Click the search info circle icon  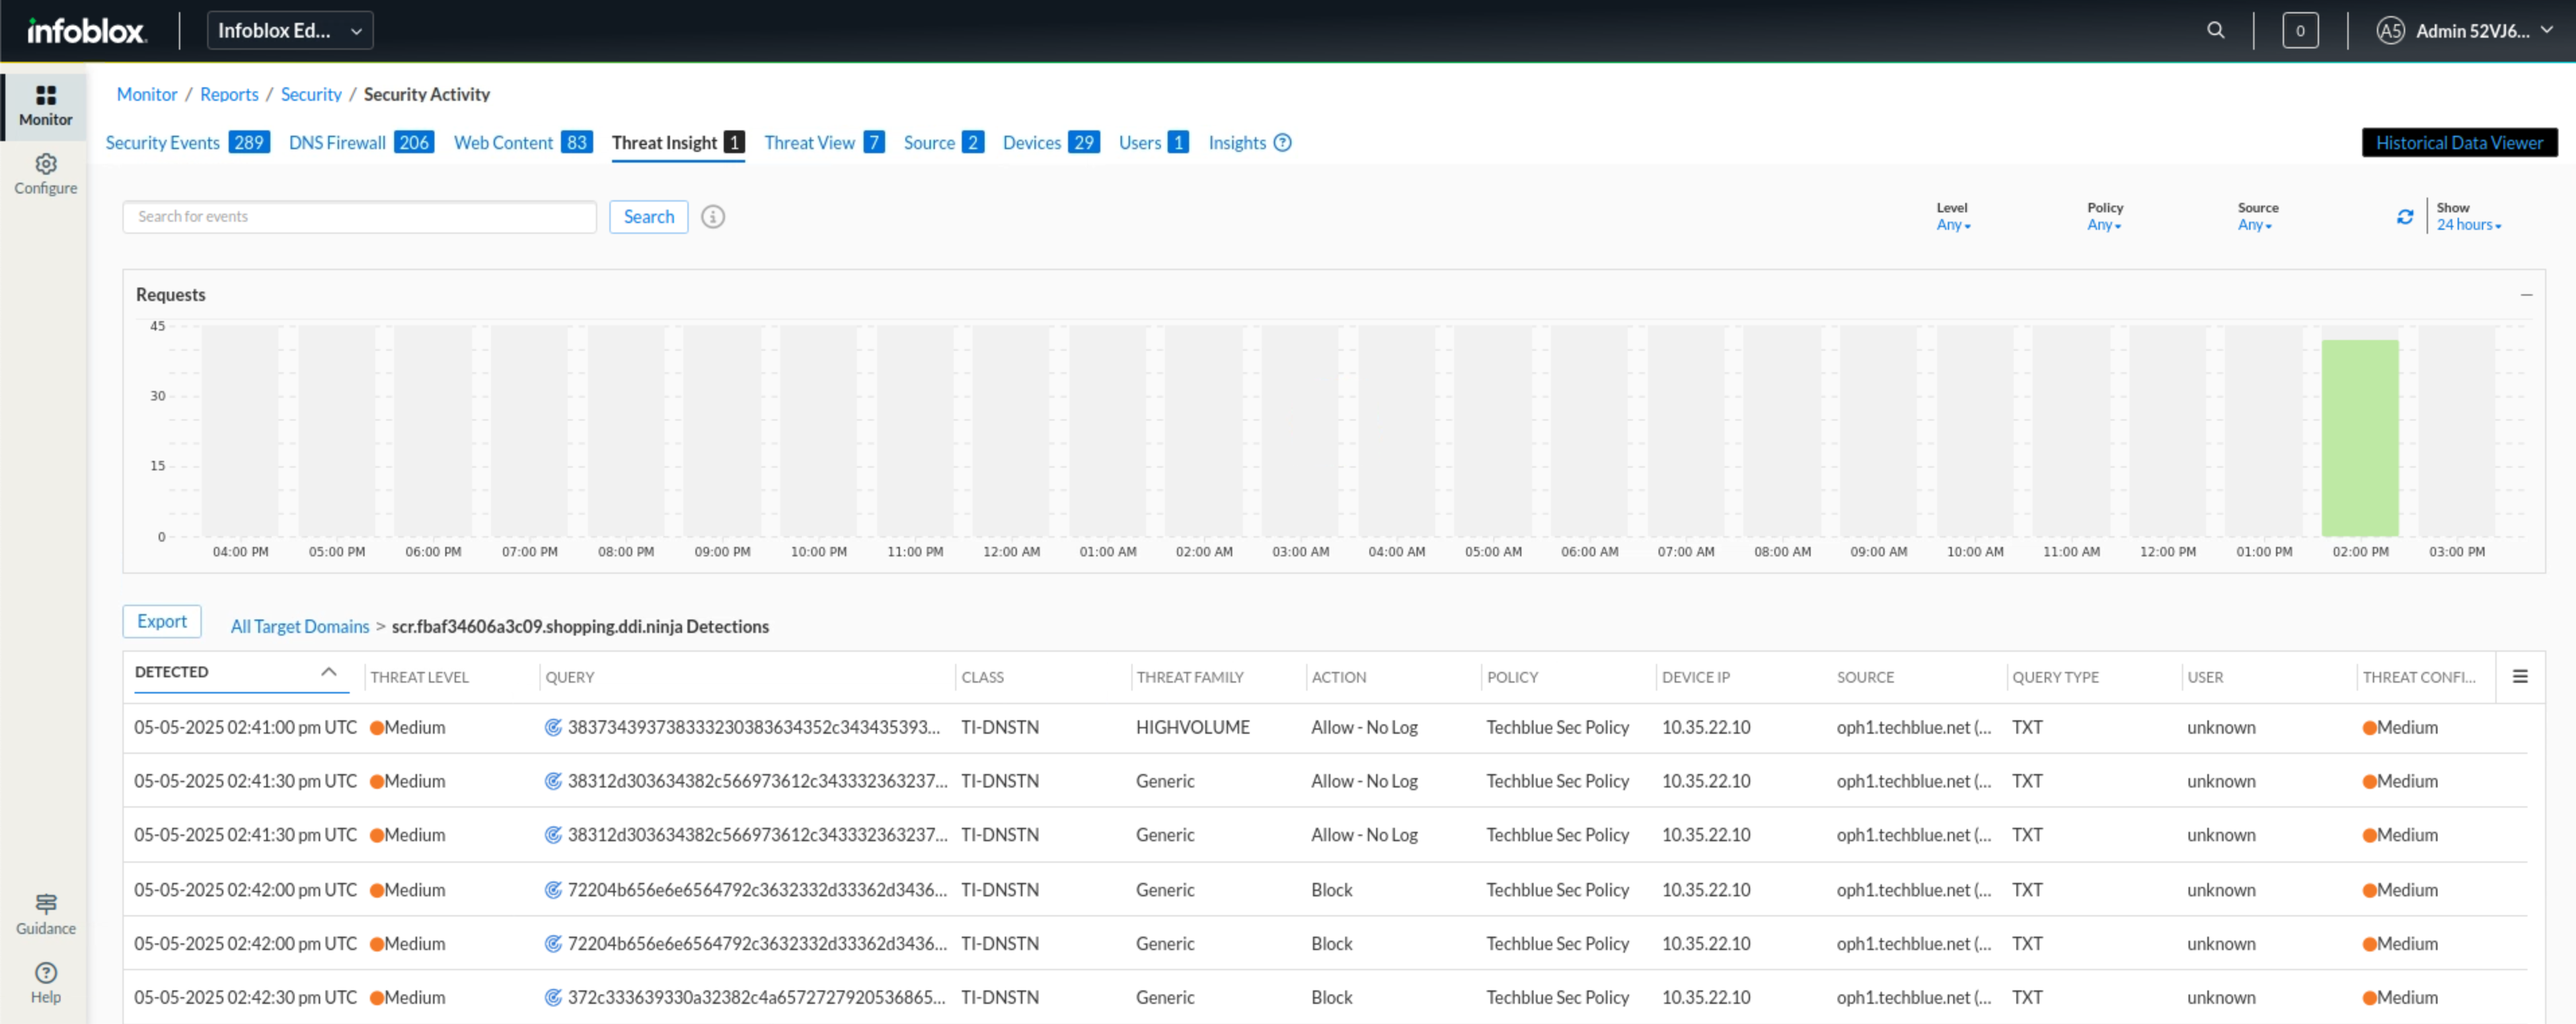(712, 217)
